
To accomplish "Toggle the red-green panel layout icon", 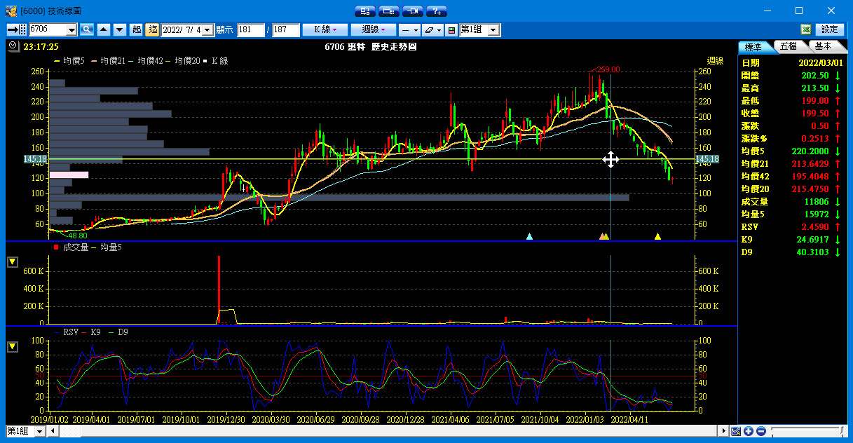I will click(x=451, y=29).
